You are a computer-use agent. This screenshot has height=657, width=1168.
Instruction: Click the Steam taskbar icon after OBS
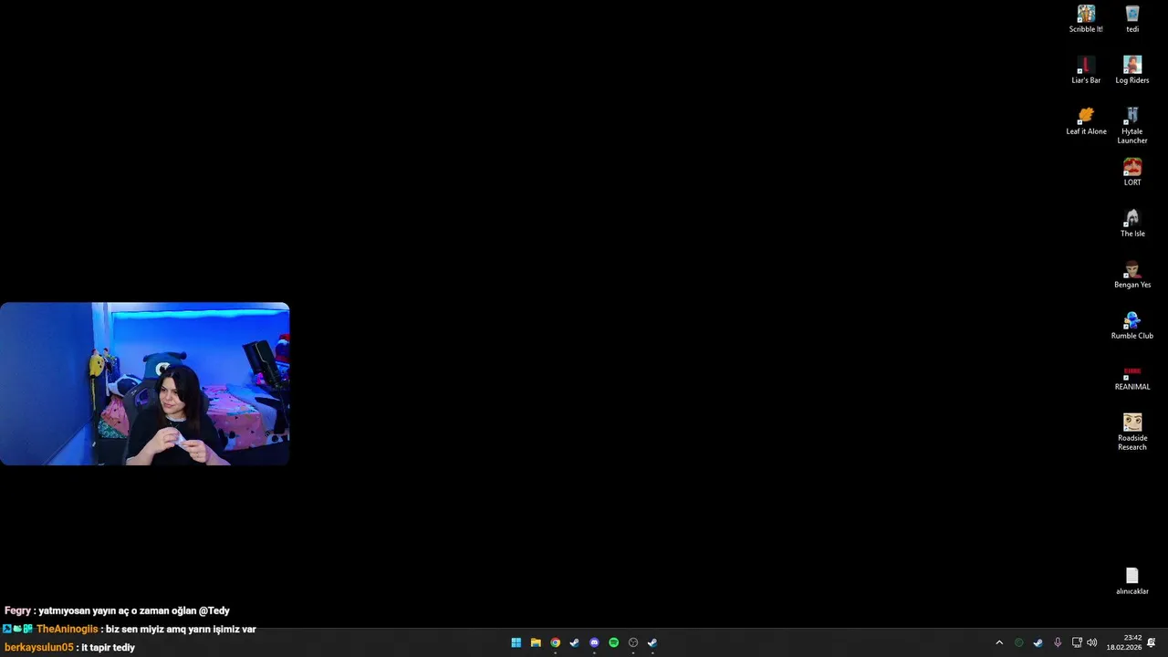click(652, 642)
